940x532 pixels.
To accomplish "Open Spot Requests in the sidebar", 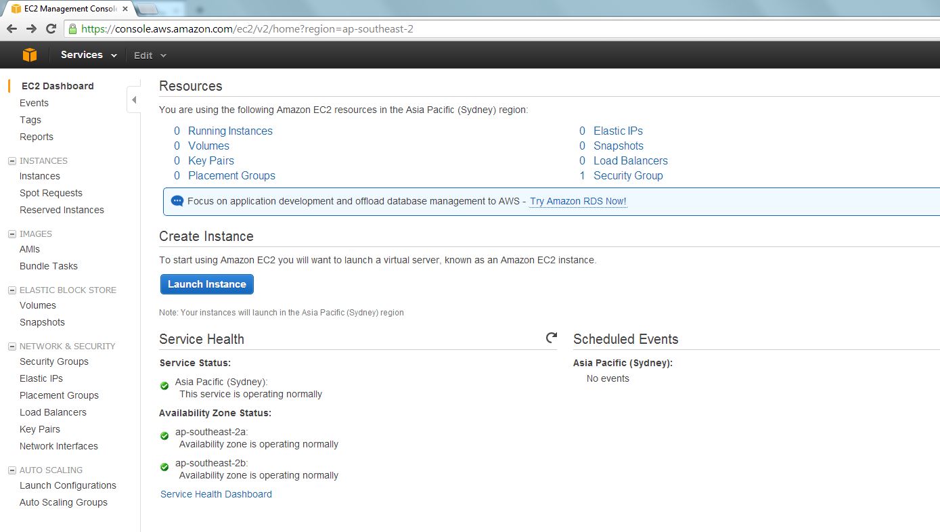I will 51,193.
